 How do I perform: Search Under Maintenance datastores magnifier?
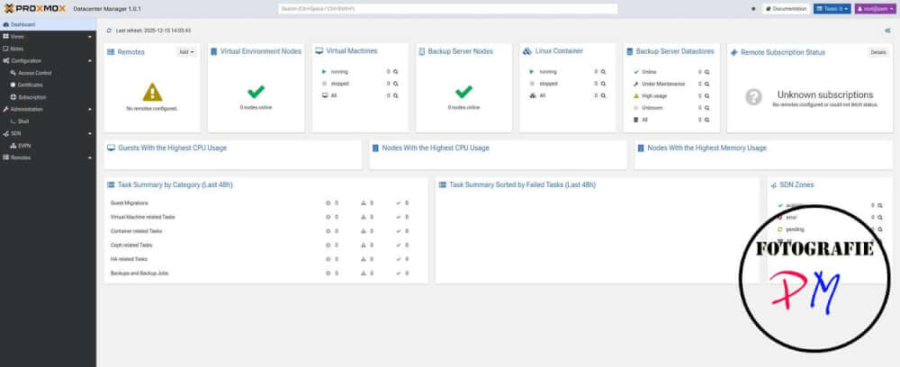click(x=706, y=85)
